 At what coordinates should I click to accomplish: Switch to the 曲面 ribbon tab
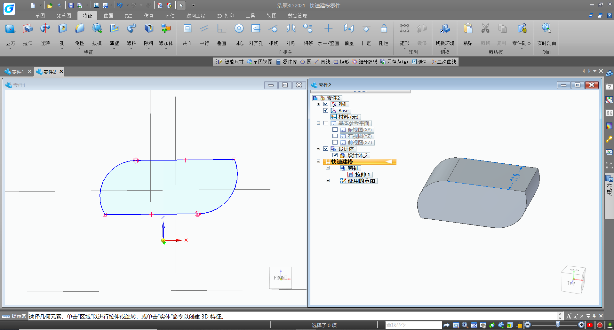click(x=108, y=16)
